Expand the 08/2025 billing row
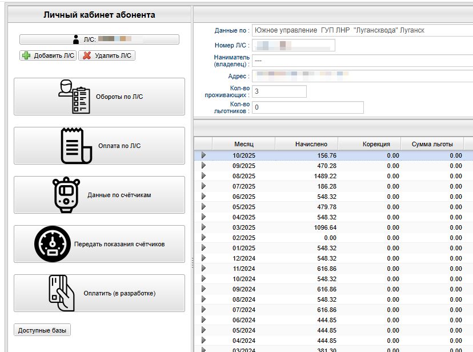 (203, 176)
